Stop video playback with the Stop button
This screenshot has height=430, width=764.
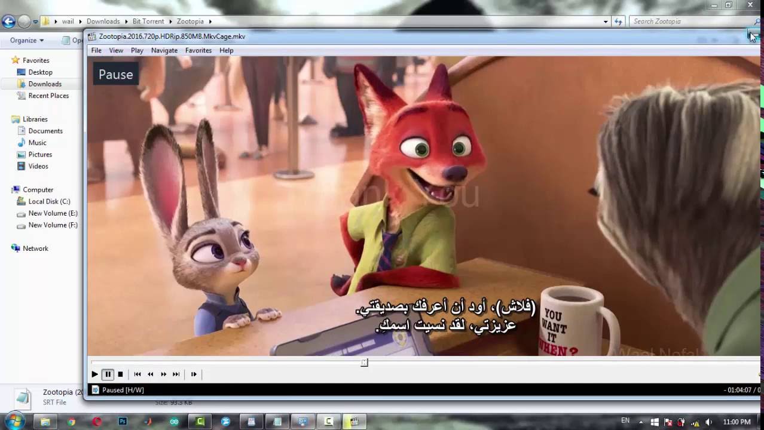[x=120, y=374]
